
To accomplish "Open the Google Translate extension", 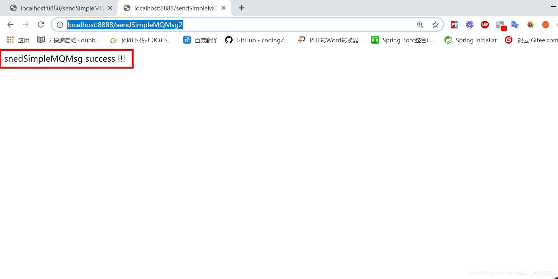I will pos(515,25).
